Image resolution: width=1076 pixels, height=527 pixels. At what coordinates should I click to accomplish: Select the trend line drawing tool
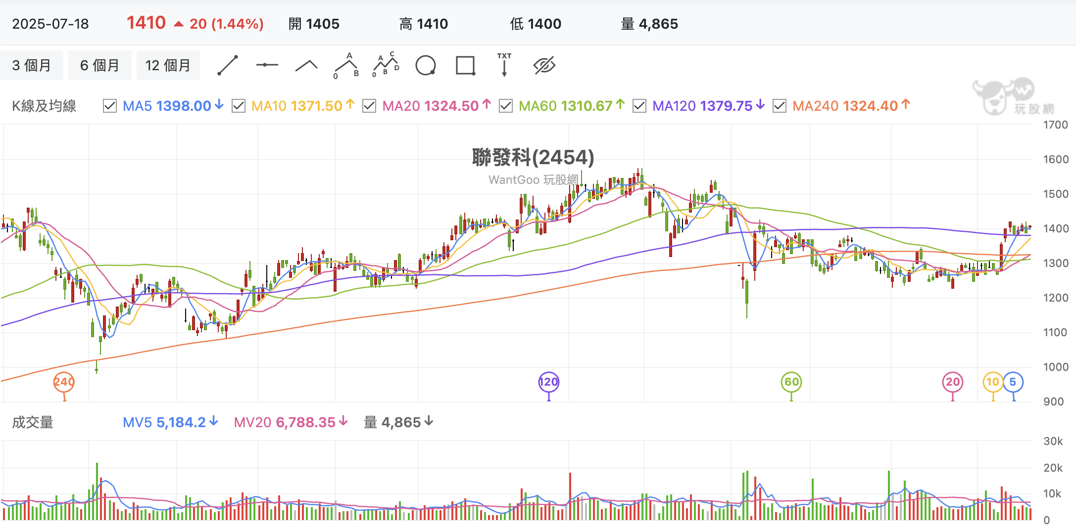[x=228, y=65]
